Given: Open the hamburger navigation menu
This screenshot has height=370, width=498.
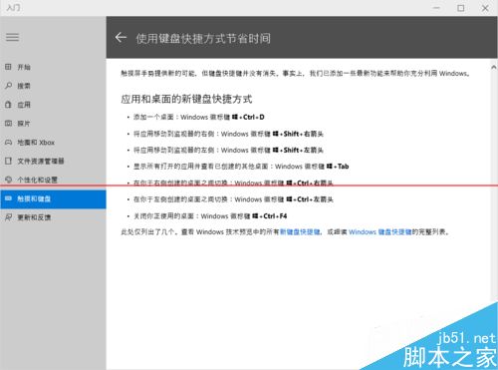Looking at the screenshot, I should click(12, 37).
